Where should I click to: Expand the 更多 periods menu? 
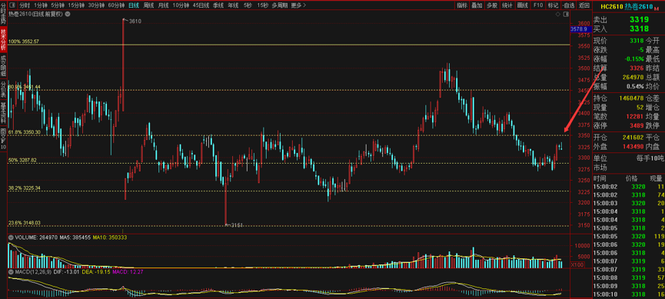[x=298, y=5]
